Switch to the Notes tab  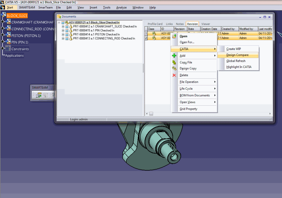(x=180, y=24)
